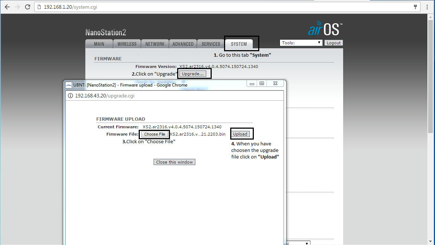435x245 pixels.
Task: Open the SERVICES tab
Action: pos(211,44)
